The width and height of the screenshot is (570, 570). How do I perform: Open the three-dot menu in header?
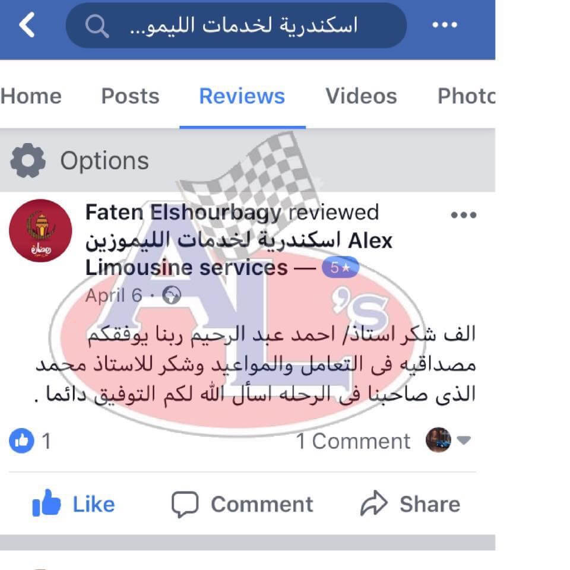(445, 25)
